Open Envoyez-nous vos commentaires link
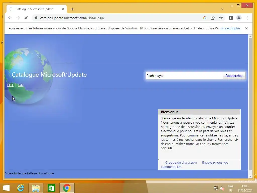Screen dimensions: 257x193 tap(215, 163)
